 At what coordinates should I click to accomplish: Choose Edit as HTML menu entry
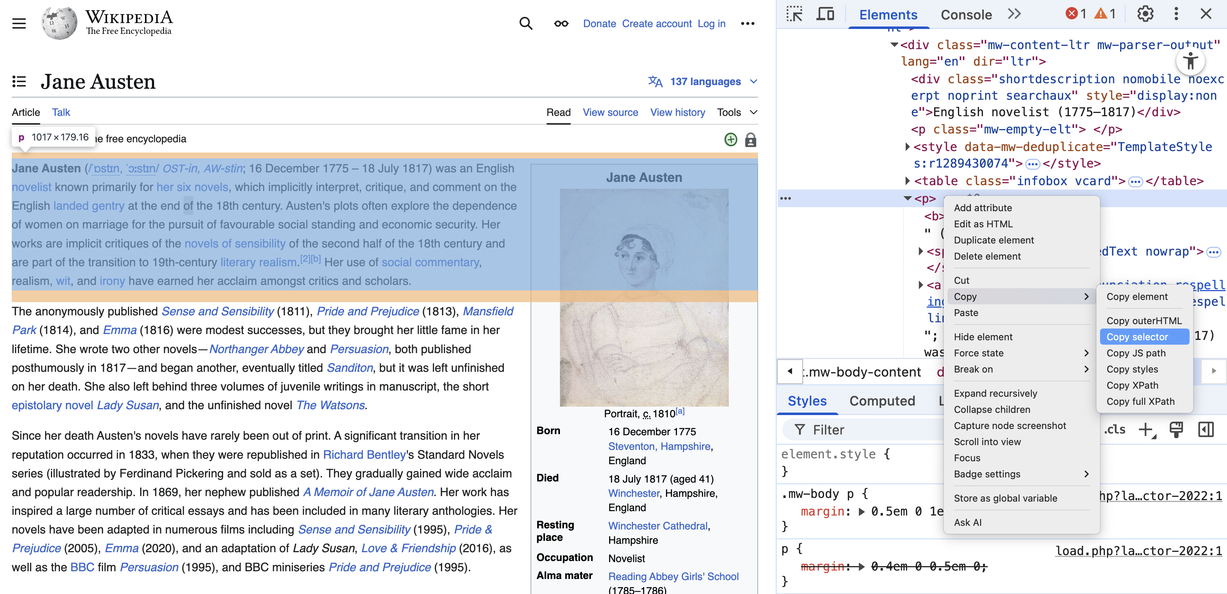click(983, 224)
